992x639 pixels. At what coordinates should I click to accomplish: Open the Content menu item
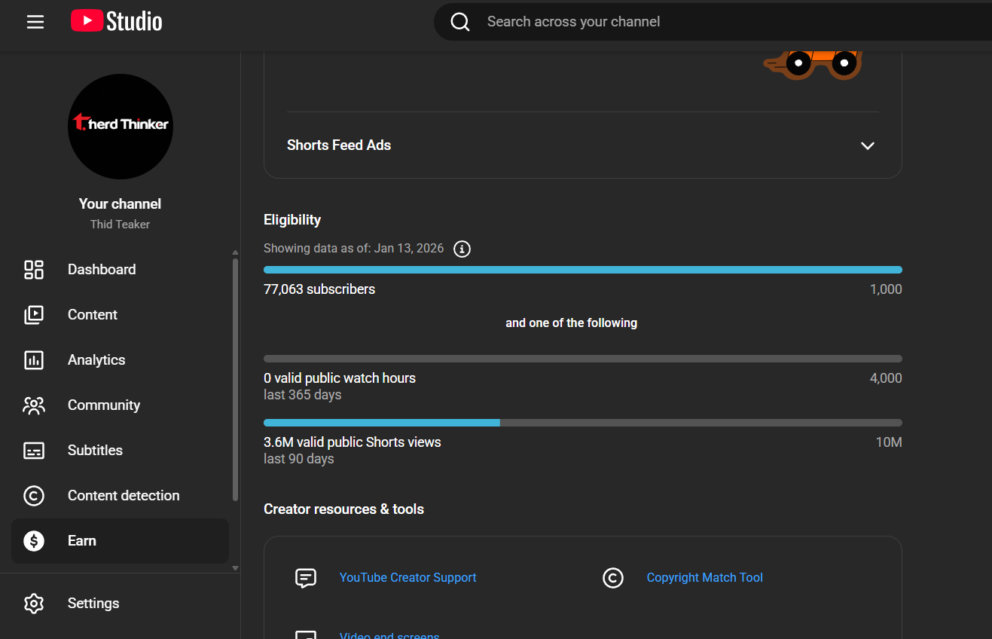(x=93, y=315)
